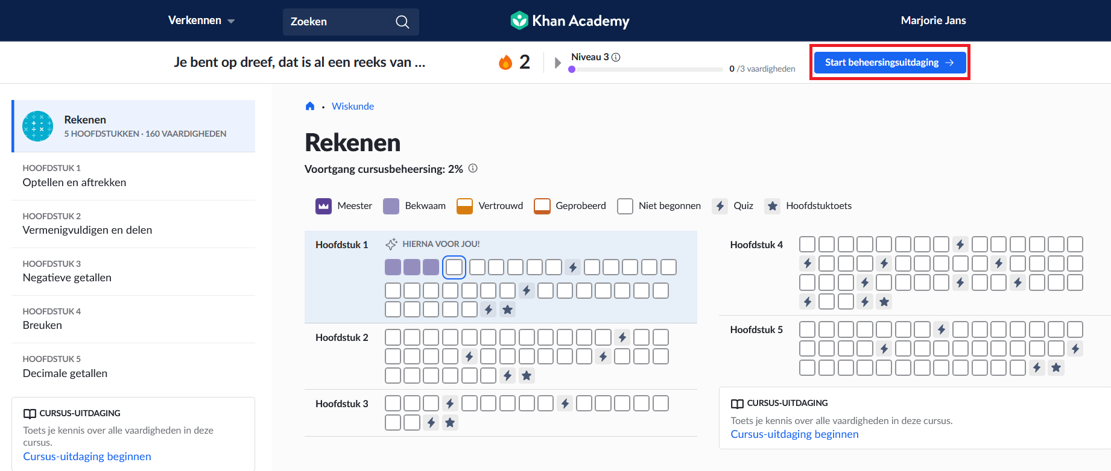Open the Hoofdstuk 1 heading link
Viewport: 1111px width, 471px height.
[x=342, y=245]
